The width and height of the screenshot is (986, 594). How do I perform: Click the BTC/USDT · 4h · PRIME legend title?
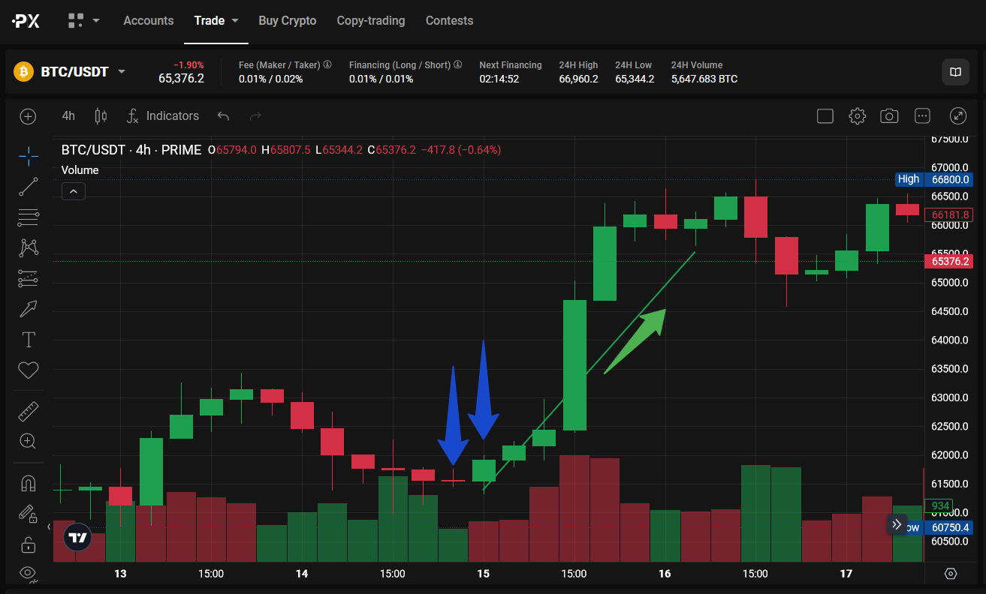(x=131, y=150)
